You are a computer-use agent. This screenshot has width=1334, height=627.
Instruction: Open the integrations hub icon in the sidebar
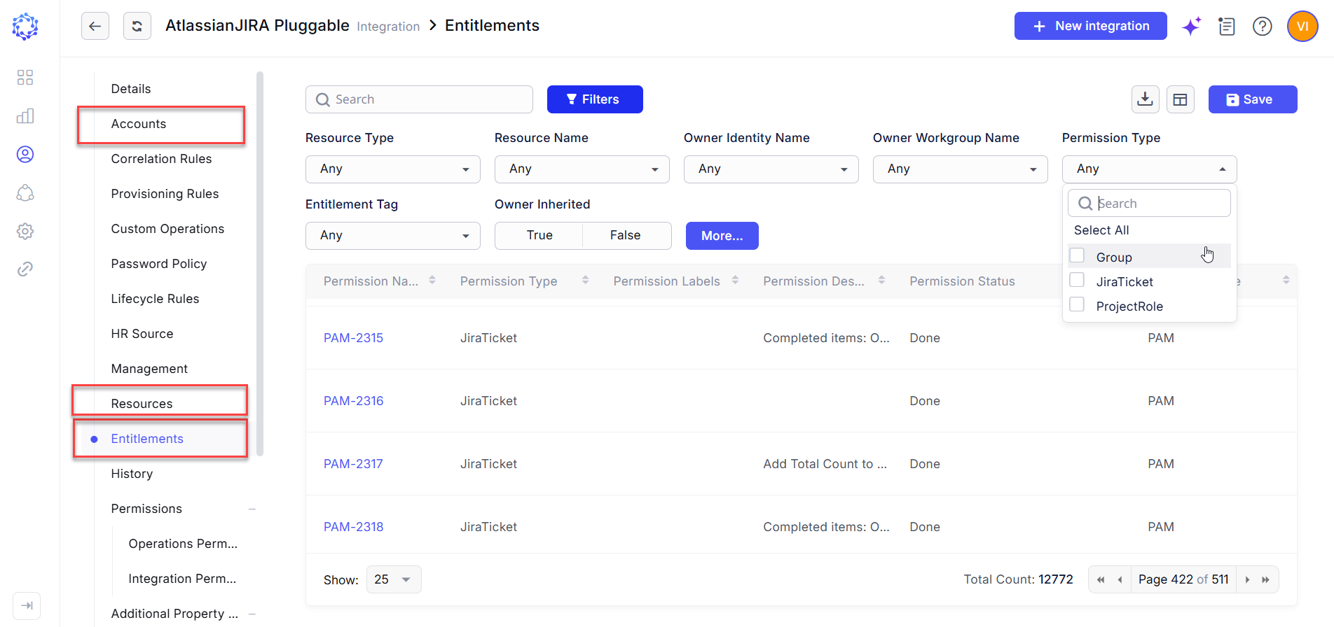[25, 192]
